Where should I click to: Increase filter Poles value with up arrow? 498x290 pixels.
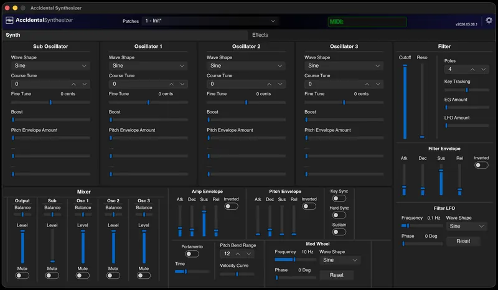pos(472,69)
